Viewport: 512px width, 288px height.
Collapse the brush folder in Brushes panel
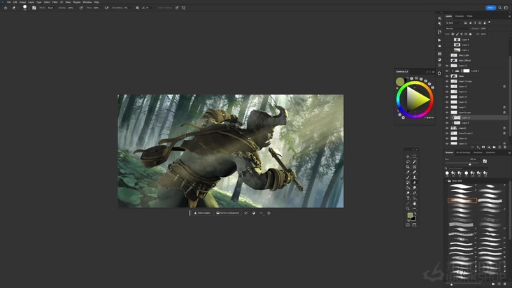click(x=446, y=180)
